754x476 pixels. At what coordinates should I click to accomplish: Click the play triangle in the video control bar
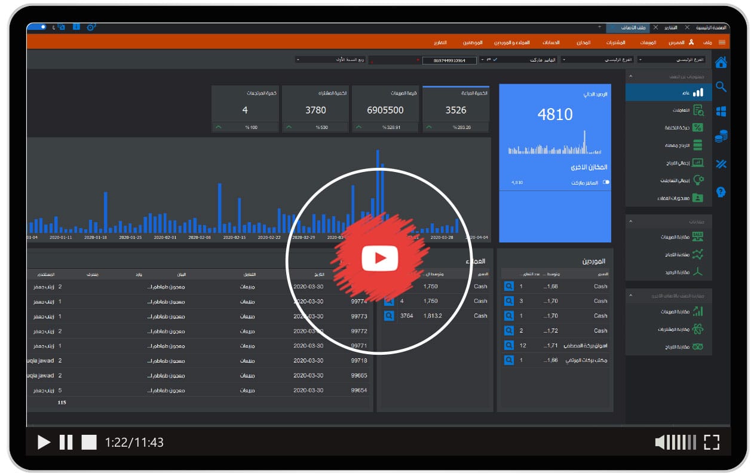click(x=44, y=443)
